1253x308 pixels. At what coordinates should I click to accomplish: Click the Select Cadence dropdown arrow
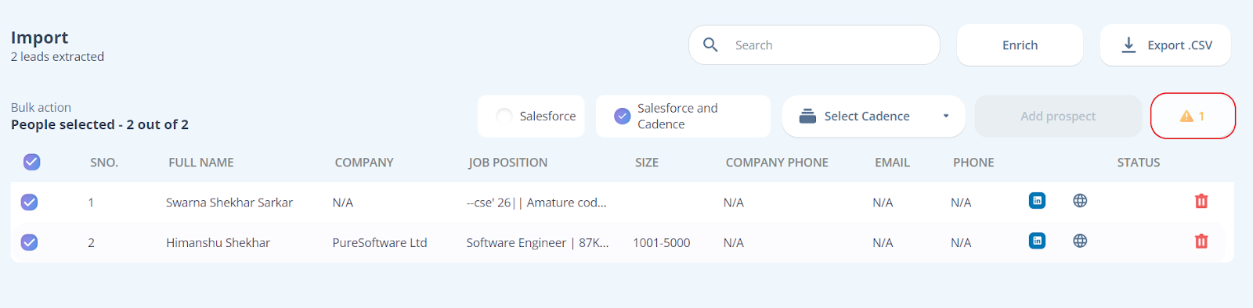coord(946,116)
